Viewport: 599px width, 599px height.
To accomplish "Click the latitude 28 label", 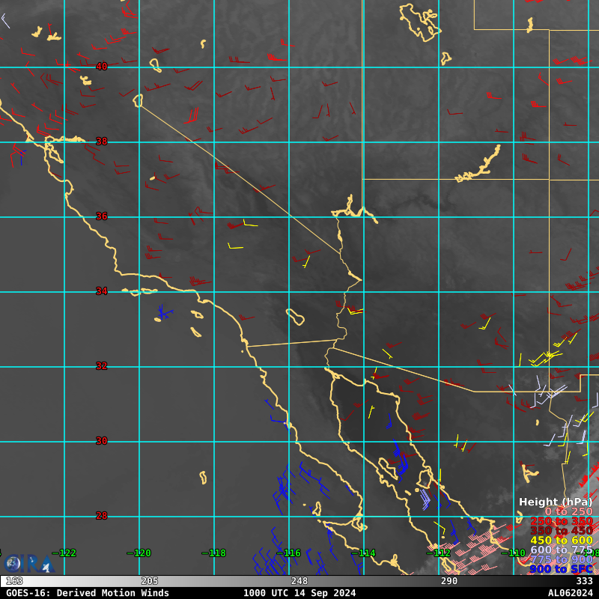I will (x=102, y=516).
